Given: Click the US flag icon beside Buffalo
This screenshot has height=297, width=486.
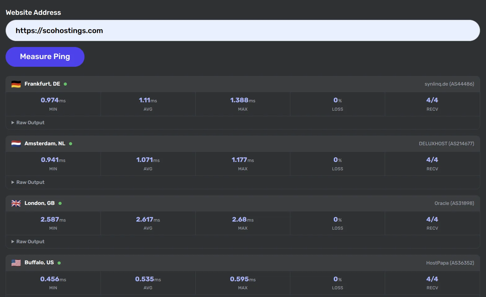Looking at the screenshot, I should [x=16, y=263].
